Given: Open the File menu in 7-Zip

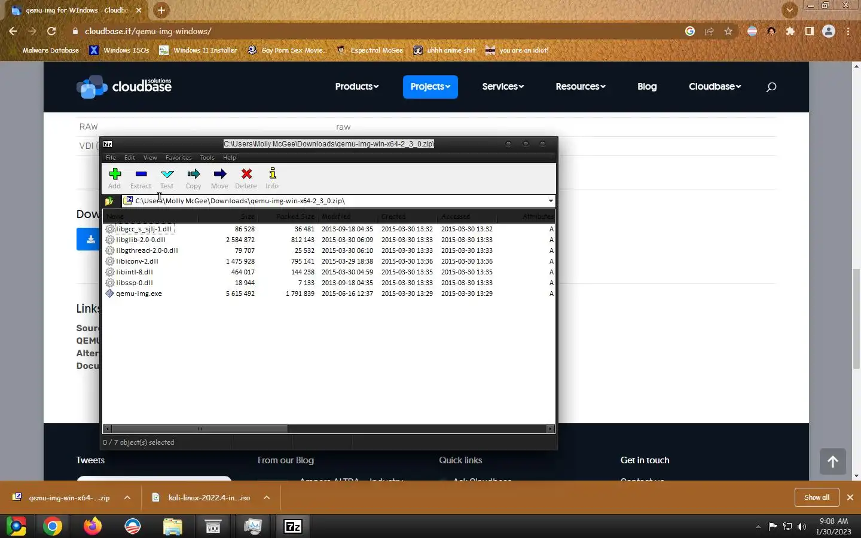Looking at the screenshot, I should point(111,158).
